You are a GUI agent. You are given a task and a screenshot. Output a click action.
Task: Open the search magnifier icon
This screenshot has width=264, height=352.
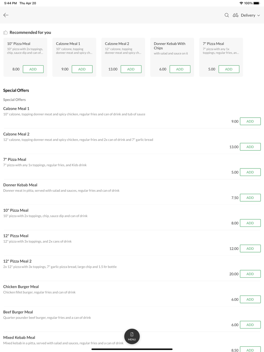coord(227,15)
